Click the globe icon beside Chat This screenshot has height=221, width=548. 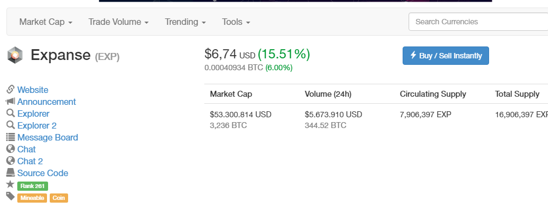(x=10, y=149)
